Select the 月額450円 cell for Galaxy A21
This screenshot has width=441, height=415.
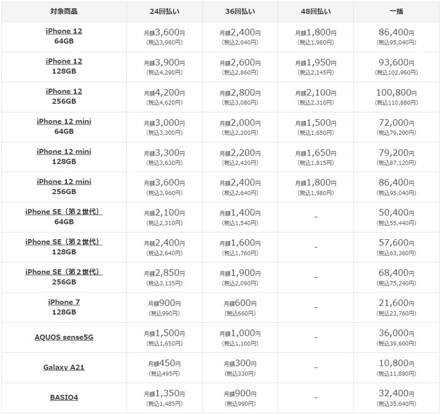click(165, 368)
